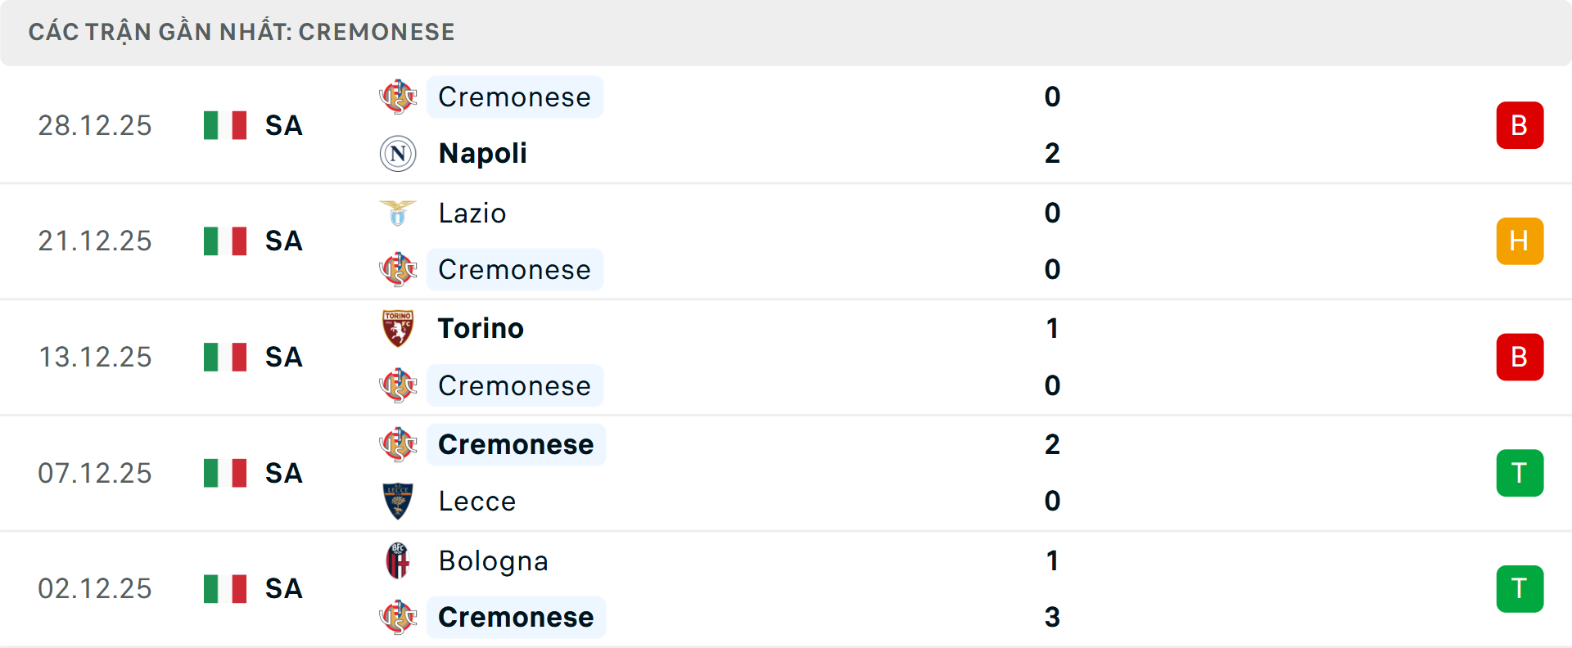Viewport: 1572px width, 648px height.
Task: Click the Napoli club crest icon
Action: [x=398, y=154]
